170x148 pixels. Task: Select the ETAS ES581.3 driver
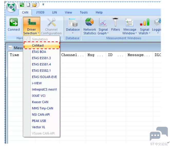[42, 58]
